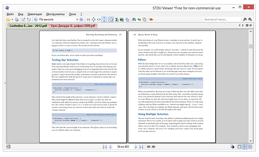Open the find binoculars icon in toolbar
Viewport: 259px width, 157px height.
click(x=134, y=19)
